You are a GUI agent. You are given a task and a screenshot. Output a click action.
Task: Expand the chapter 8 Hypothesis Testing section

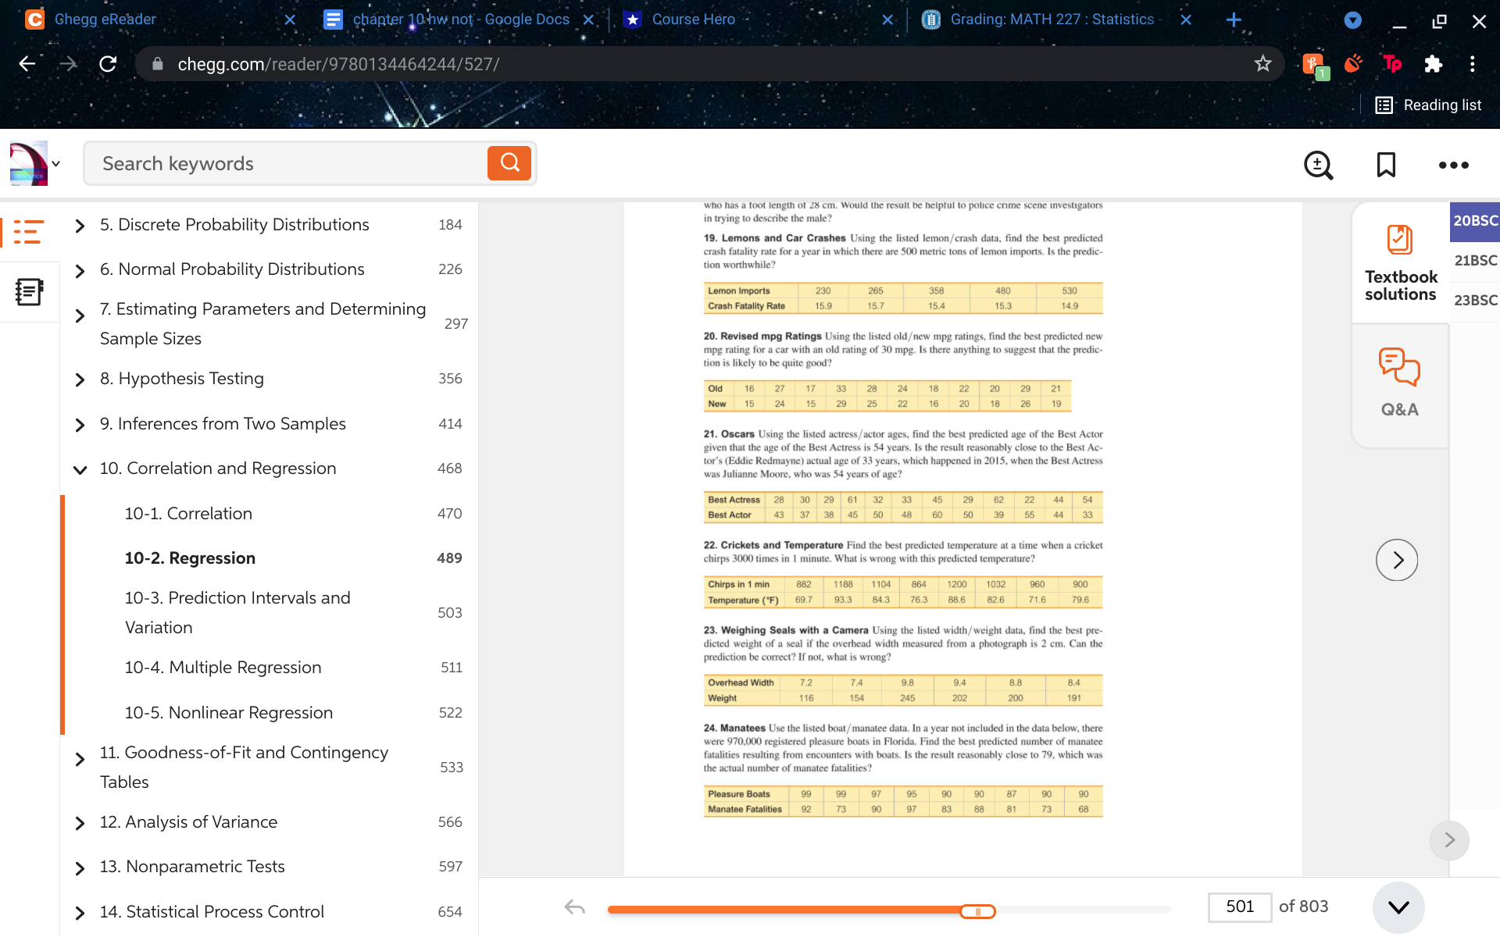(79, 380)
